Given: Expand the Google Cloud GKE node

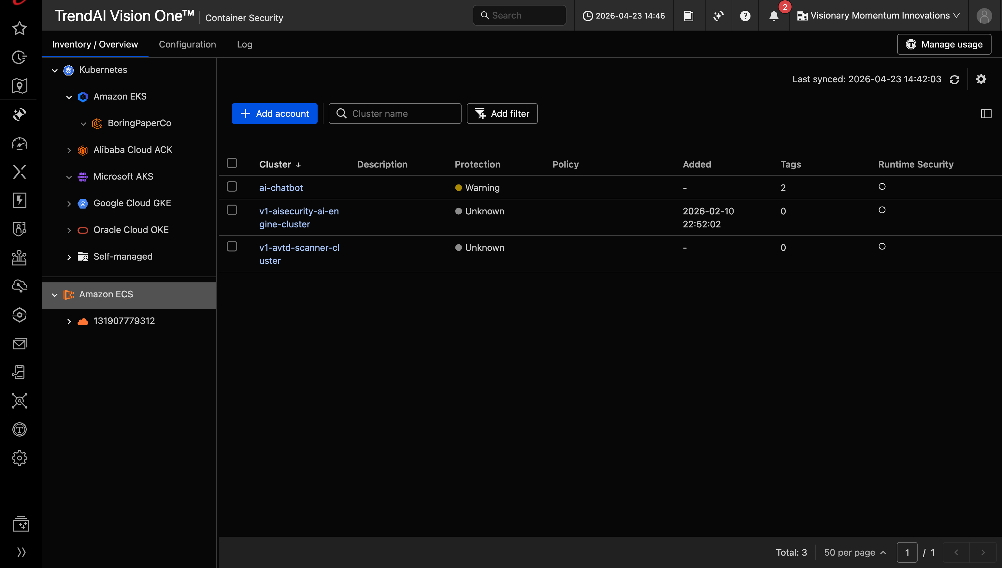Looking at the screenshot, I should point(69,204).
